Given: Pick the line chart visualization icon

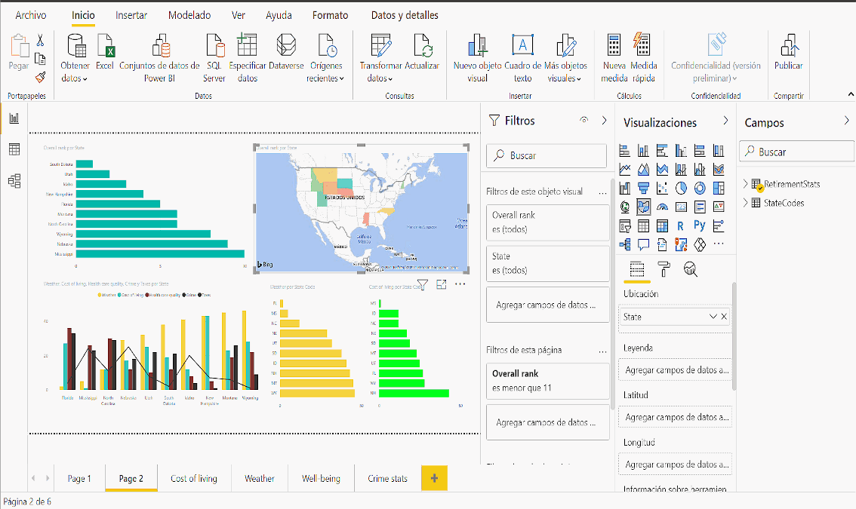Looking at the screenshot, I should [x=625, y=170].
